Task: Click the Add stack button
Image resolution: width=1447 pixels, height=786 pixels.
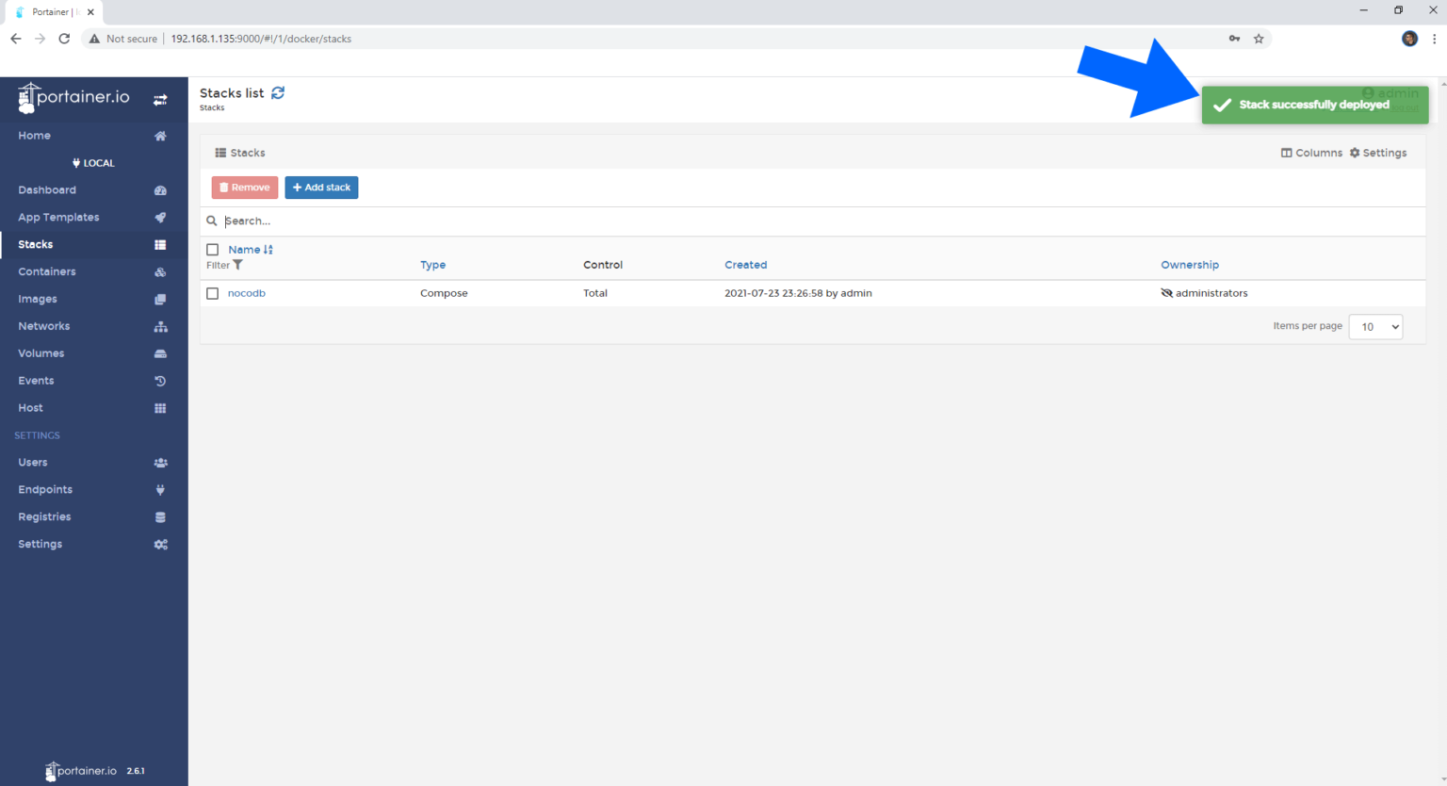Action: click(321, 187)
